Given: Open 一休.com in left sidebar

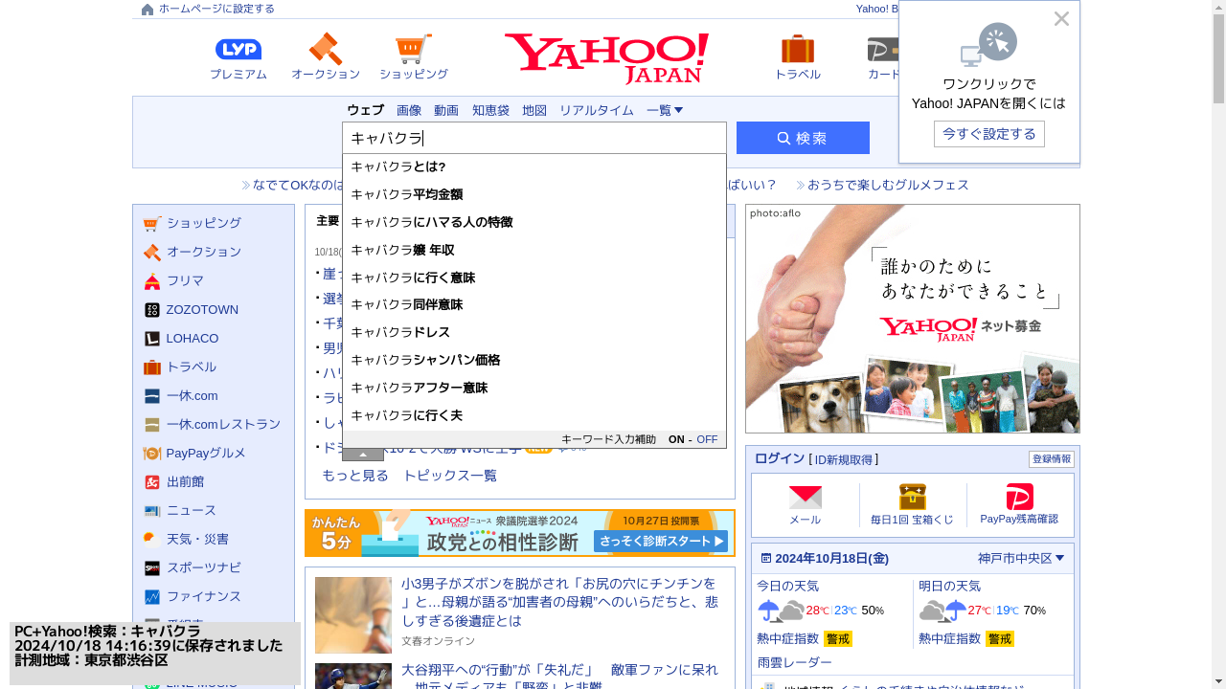Looking at the screenshot, I should (192, 395).
